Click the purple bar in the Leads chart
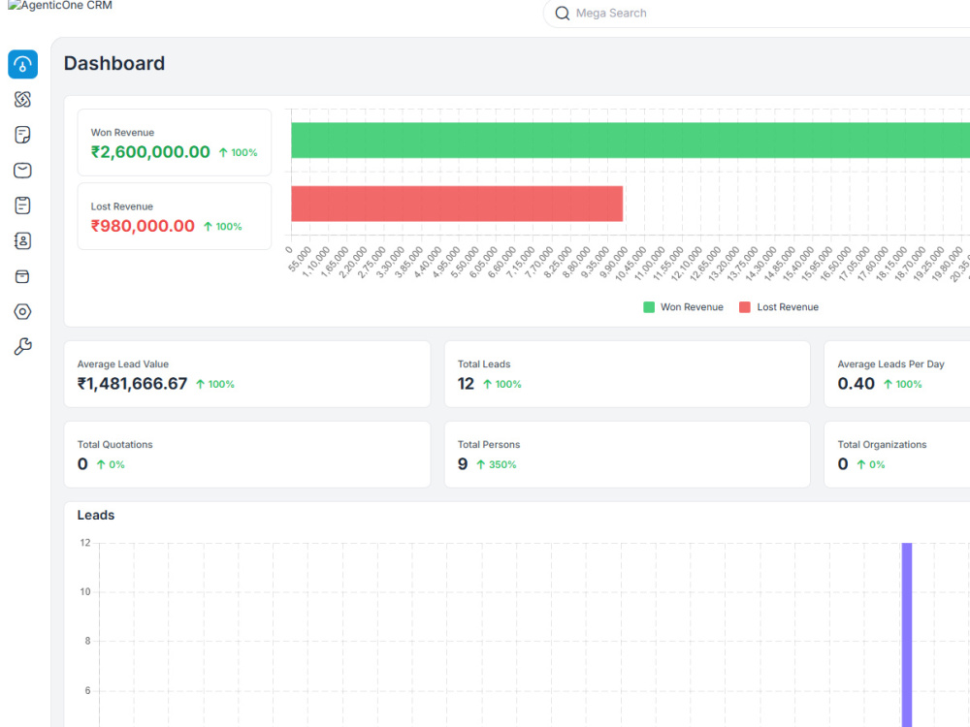Image resolution: width=970 pixels, height=727 pixels. click(907, 635)
